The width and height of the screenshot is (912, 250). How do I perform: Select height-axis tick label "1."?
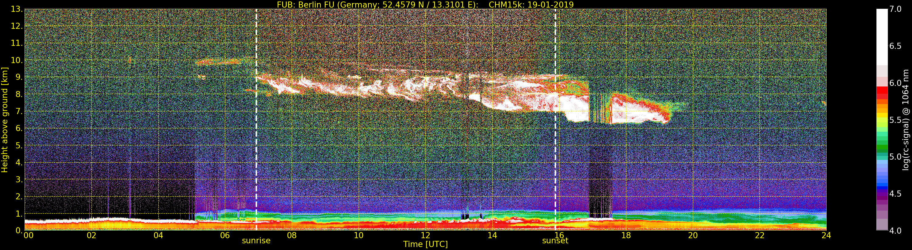19,214
